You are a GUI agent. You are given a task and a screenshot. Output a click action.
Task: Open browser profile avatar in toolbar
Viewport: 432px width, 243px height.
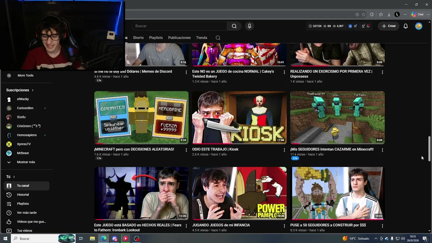[397, 15]
